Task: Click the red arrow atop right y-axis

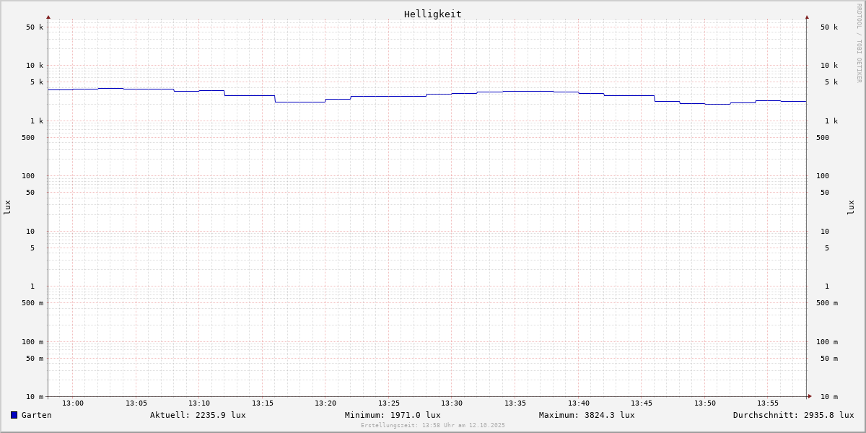Action: (x=807, y=17)
